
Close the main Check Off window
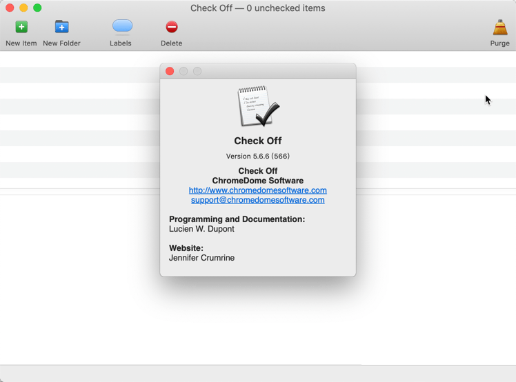(x=10, y=8)
